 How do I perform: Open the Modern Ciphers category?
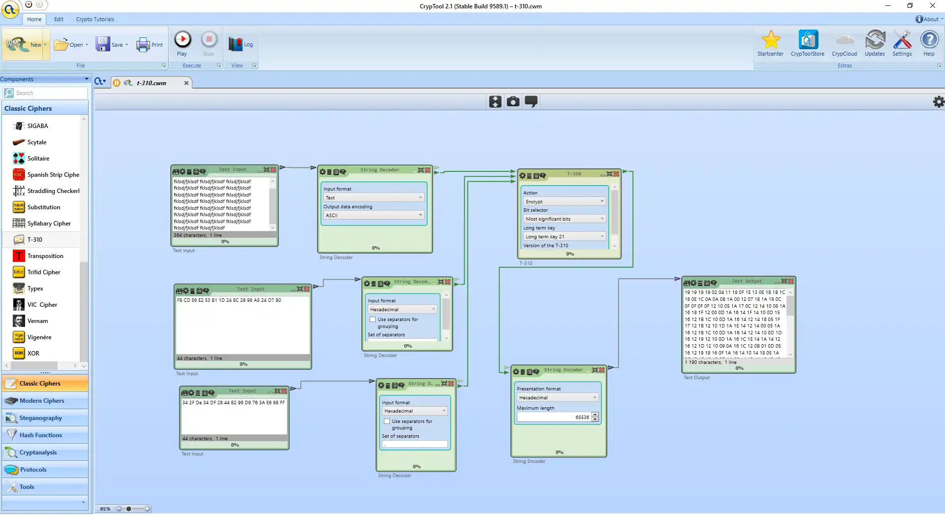pos(45,401)
